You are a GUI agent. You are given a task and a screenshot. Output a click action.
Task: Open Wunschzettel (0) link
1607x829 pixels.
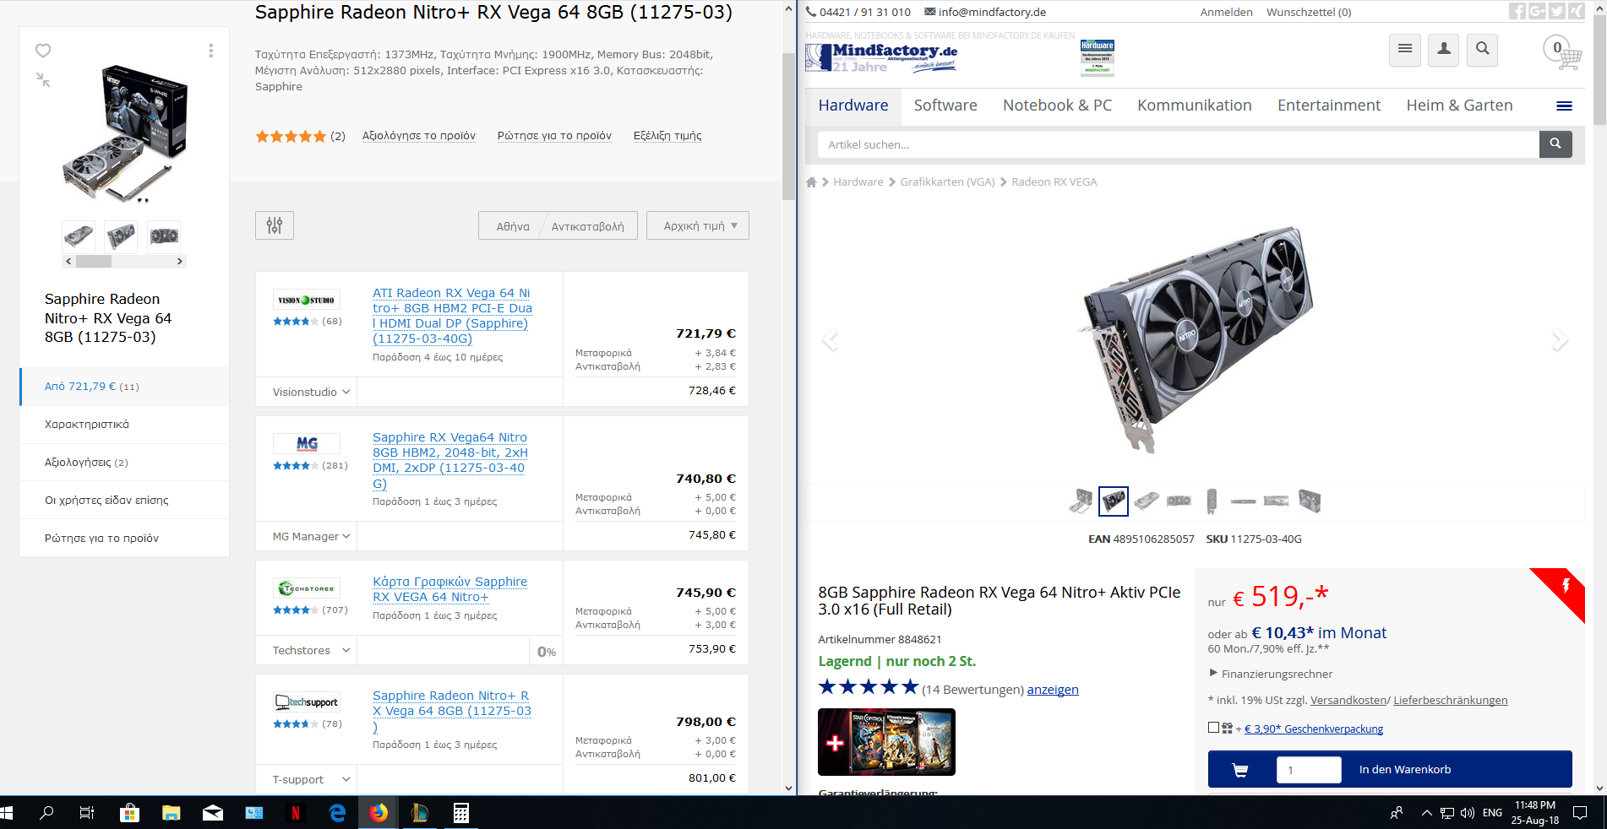click(x=1309, y=12)
